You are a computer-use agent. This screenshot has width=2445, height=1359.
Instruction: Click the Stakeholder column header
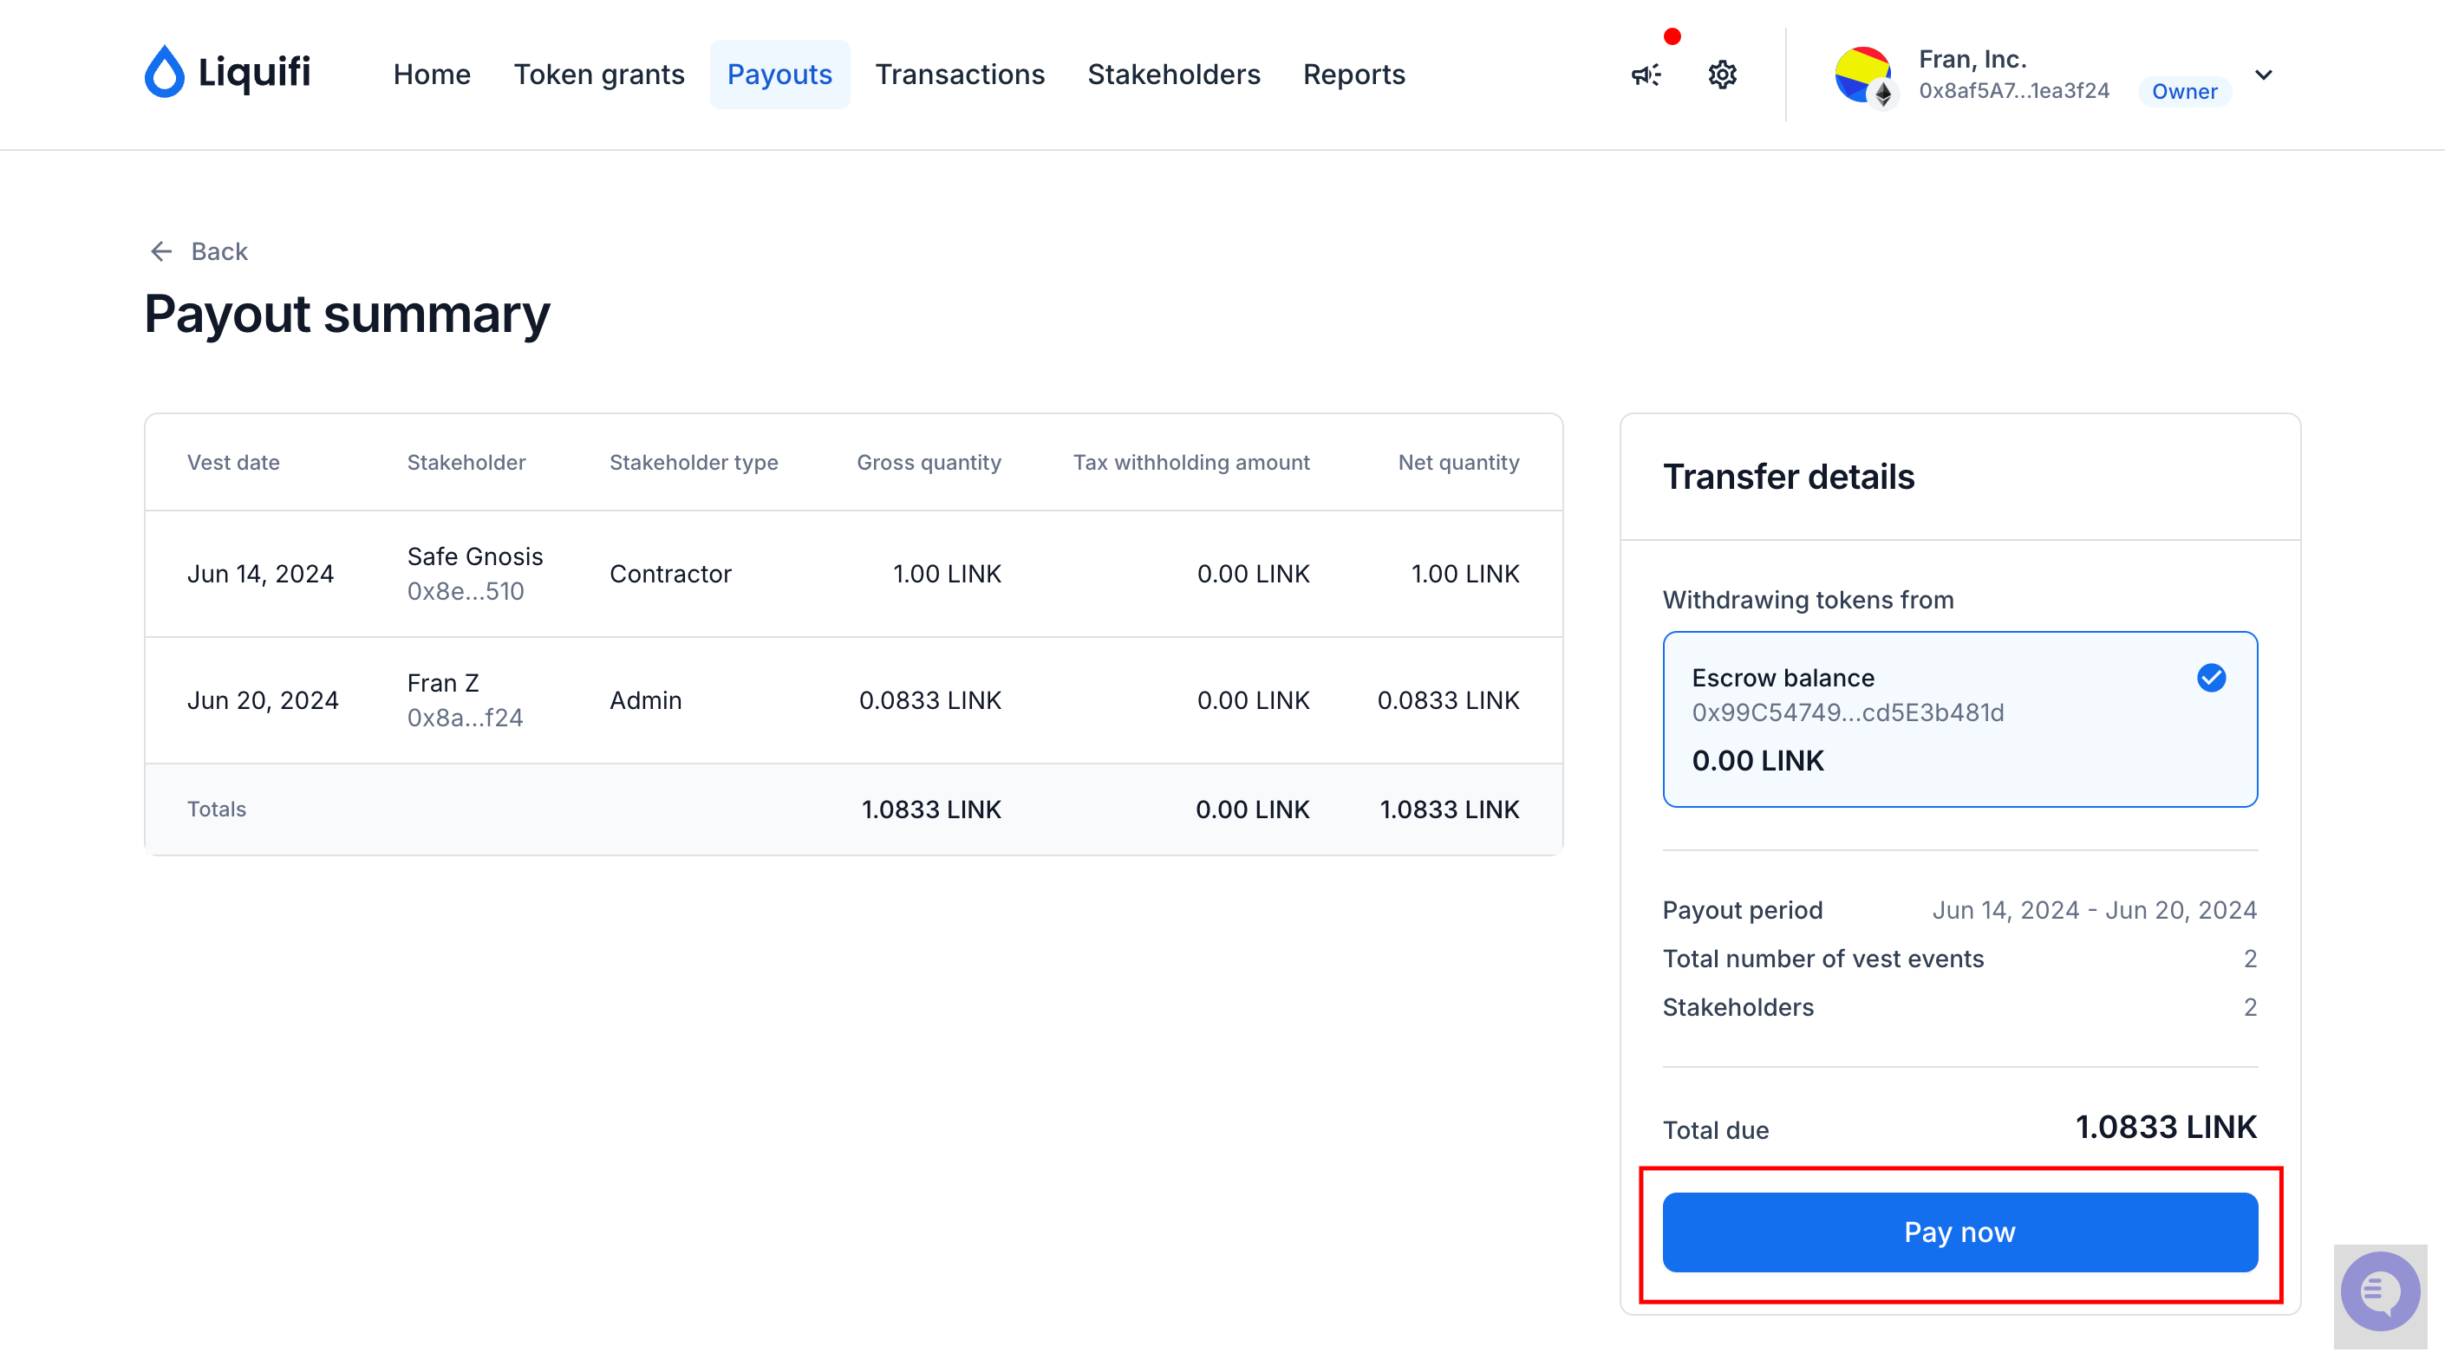point(465,462)
